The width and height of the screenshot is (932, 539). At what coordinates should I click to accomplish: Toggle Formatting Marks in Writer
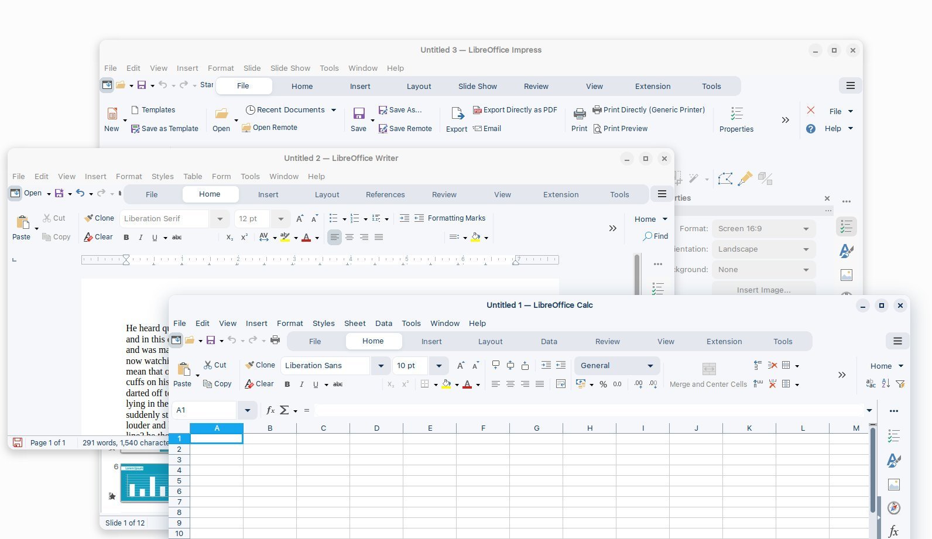coord(456,218)
